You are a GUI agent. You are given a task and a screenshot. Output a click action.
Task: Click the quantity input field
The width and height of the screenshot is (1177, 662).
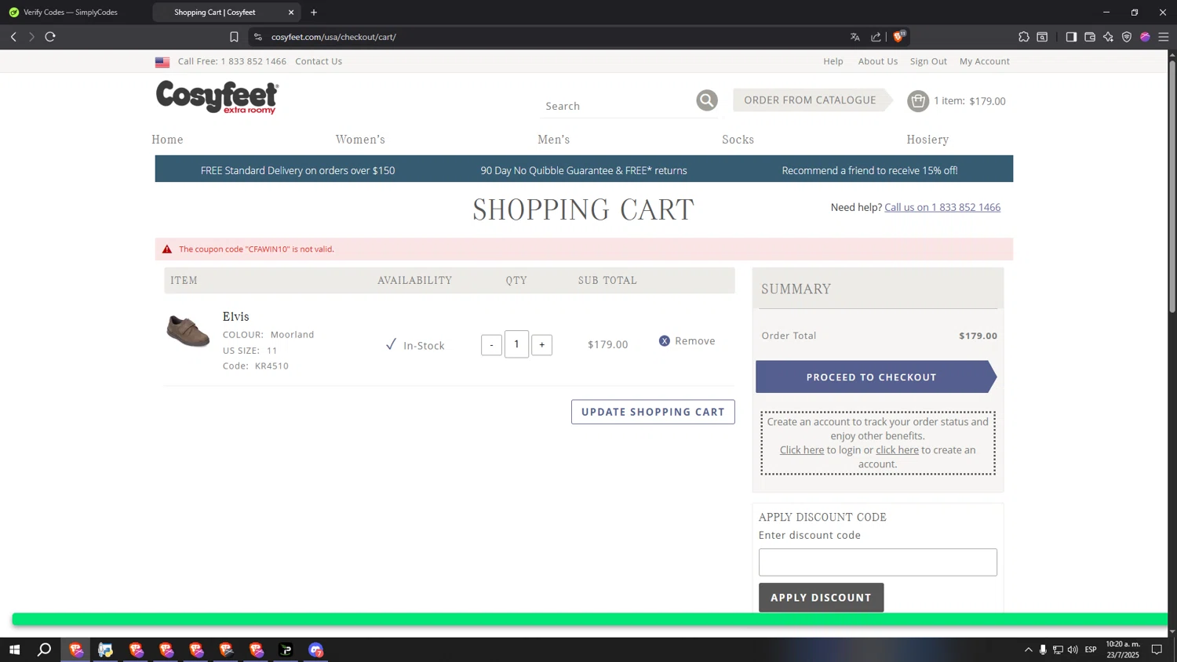pyautogui.click(x=516, y=344)
